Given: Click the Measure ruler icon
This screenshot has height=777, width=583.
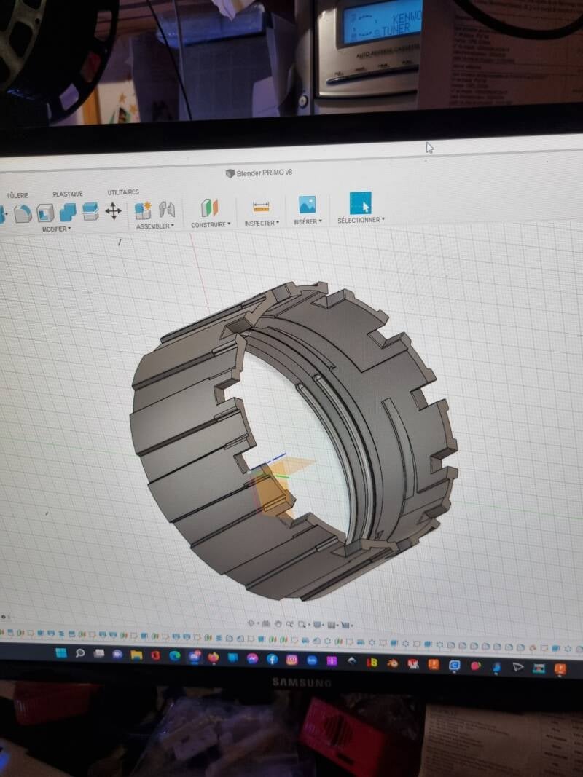Looking at the screenshot, I should [x=261, y=207].
